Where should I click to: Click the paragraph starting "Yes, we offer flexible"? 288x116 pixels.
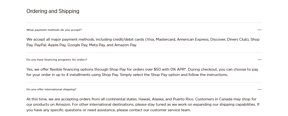(142, 72)
